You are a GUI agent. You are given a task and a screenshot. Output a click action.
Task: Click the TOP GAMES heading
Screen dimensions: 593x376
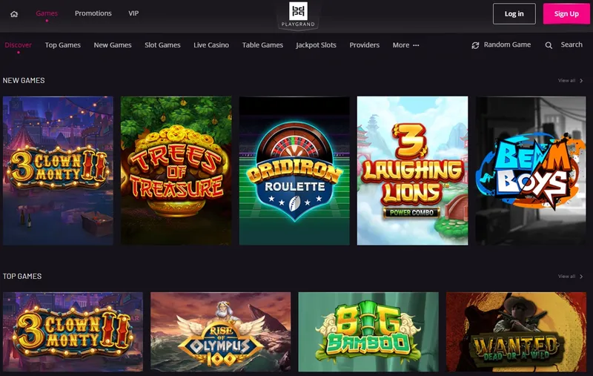[x=22, y=277]
